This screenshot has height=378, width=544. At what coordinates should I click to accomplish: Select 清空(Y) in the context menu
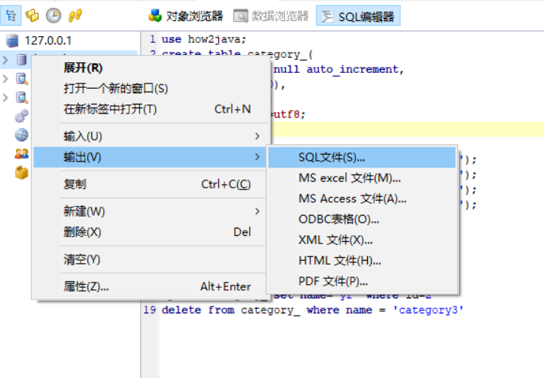150,259
